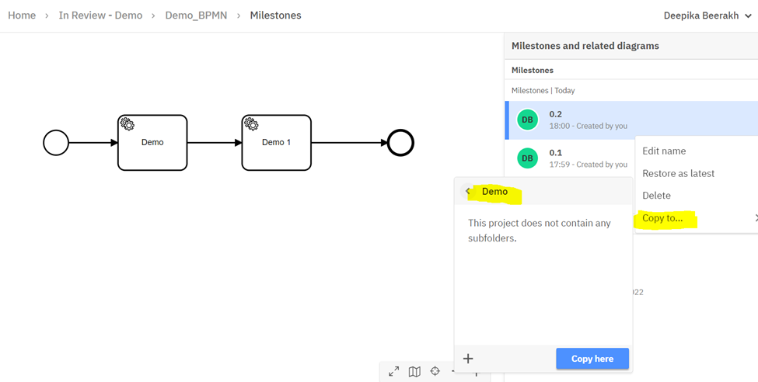This screenshot has width=758, height=382.
Task: Choose Restore as latest from menu
Action: pos(678,173)
